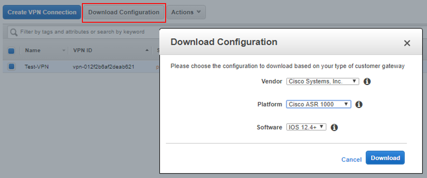This screenshot has width=427, height=178.
Task: Click the Vendor info icon
Action: [x=367, y=81]
